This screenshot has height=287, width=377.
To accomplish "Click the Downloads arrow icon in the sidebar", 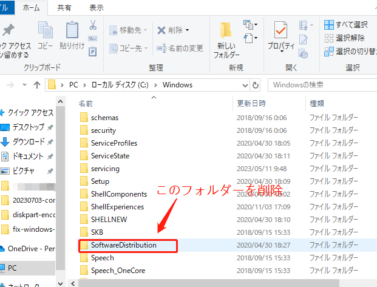I will (5, 141).
